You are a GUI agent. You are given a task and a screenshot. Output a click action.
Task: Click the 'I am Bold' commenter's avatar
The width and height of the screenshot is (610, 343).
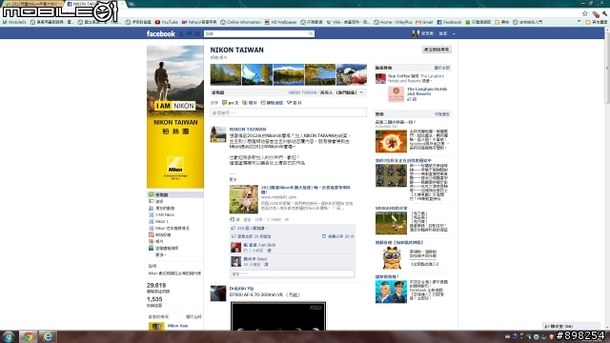236,248
